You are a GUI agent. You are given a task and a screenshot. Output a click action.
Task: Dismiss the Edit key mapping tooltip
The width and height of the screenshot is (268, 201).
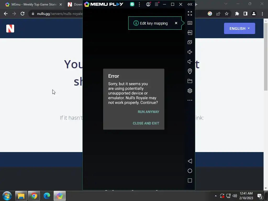pyautogui.click(x=176, y=23)
